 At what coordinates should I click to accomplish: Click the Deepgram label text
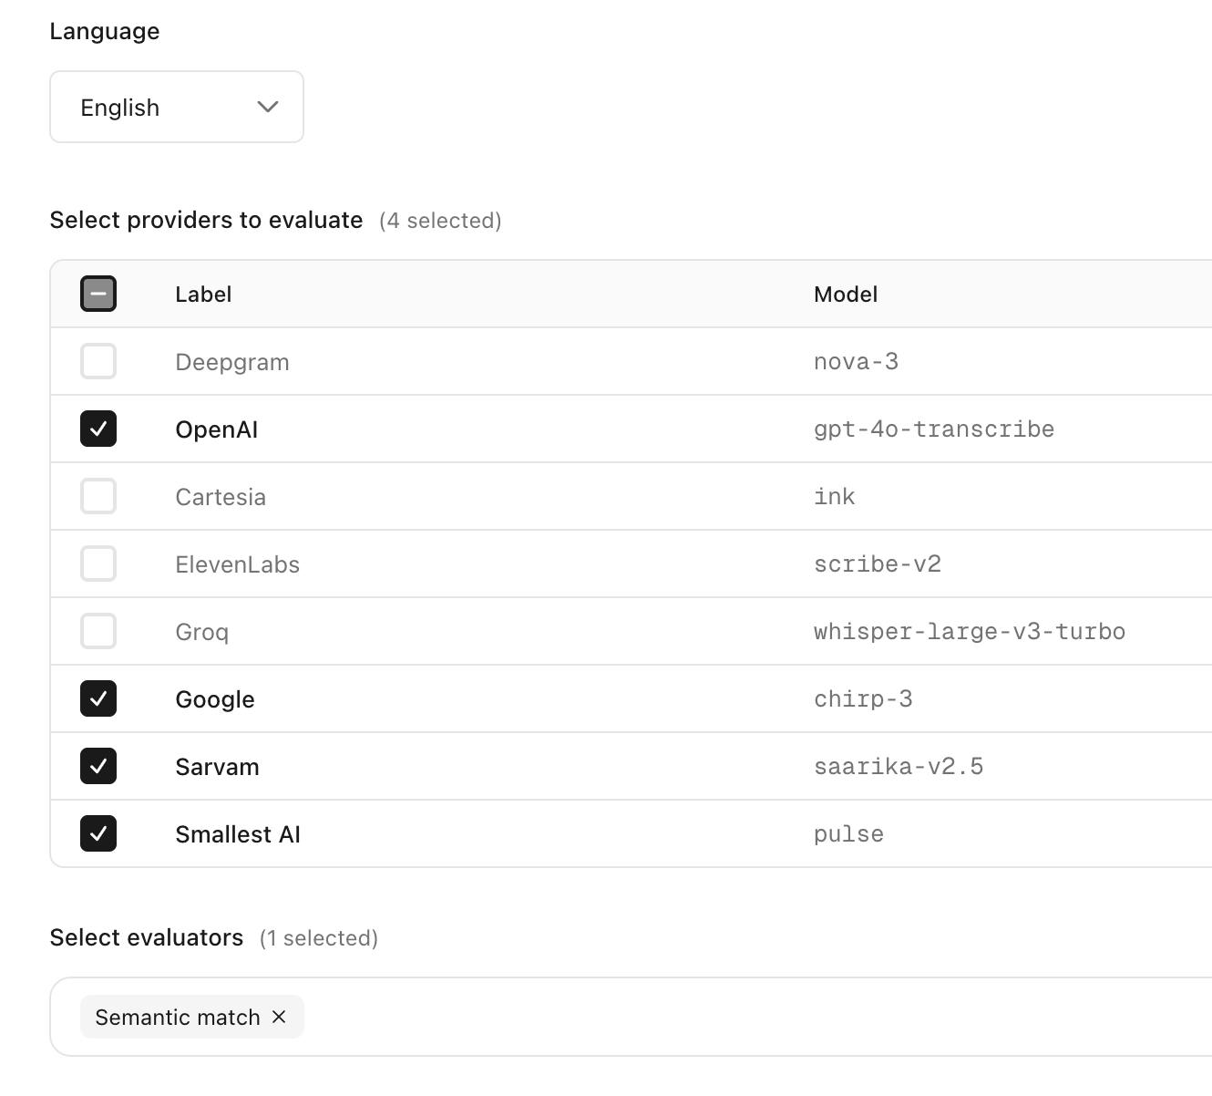click(232, 362)
